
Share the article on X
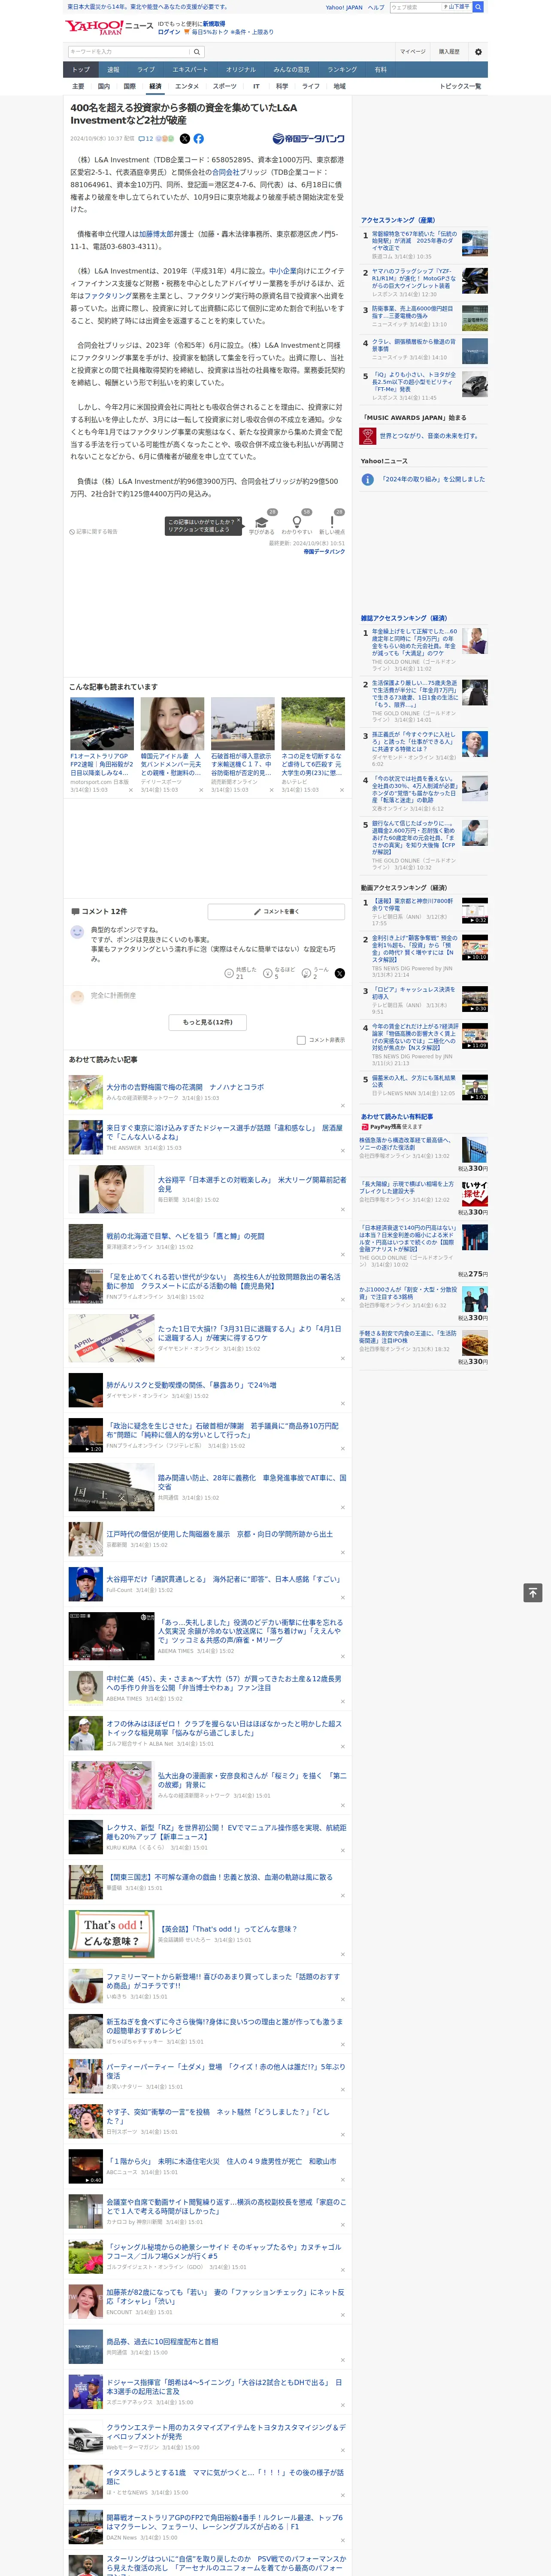[184, 139]
